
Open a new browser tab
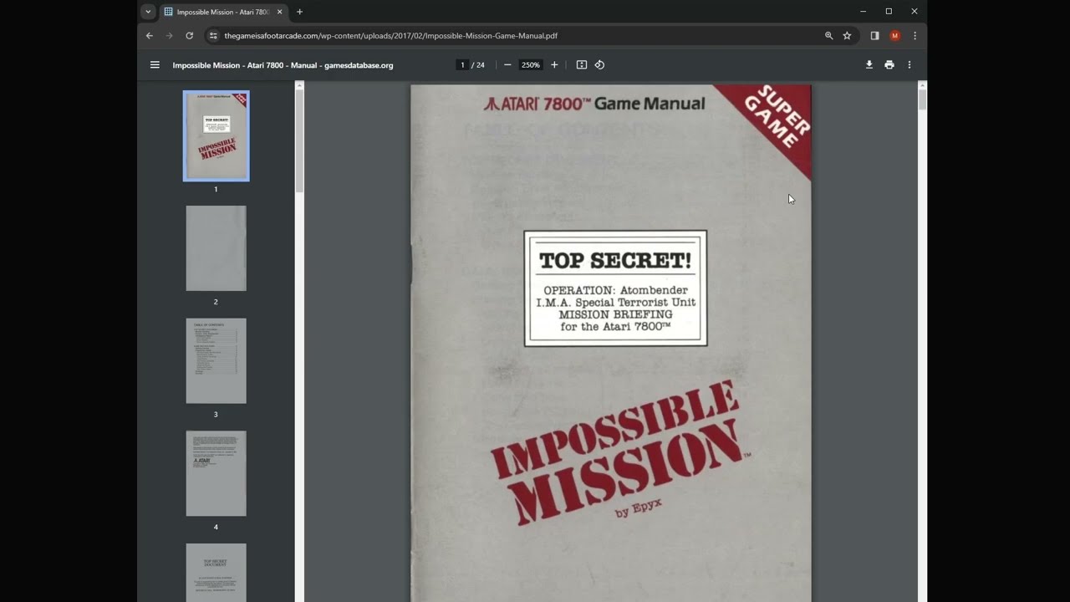(x=299, y=12)
